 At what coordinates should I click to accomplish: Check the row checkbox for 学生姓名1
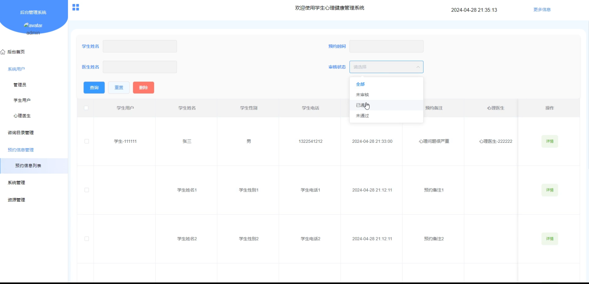click(x=87, y=190)
